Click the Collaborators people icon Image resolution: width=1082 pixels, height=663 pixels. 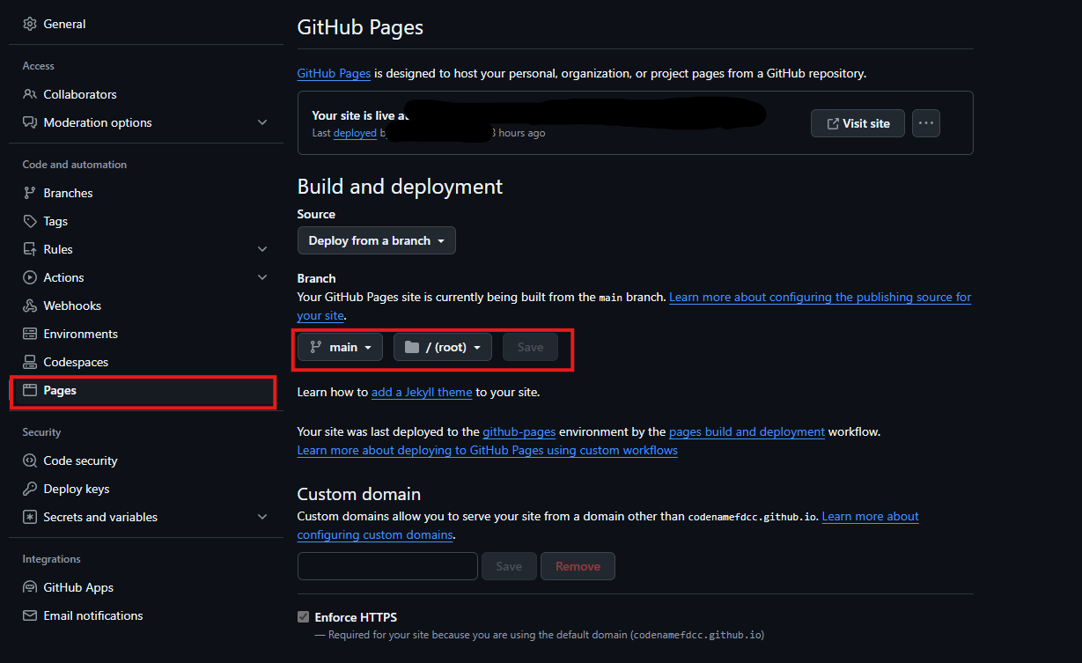pyautogui.click(x=30, y=94)
